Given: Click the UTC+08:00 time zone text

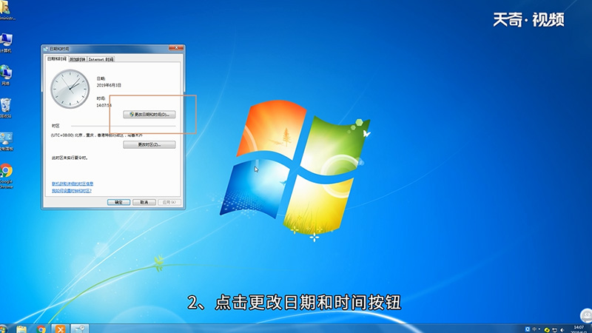Looking at the screenshot, I should pyautogui.click(x=97, y=135).
